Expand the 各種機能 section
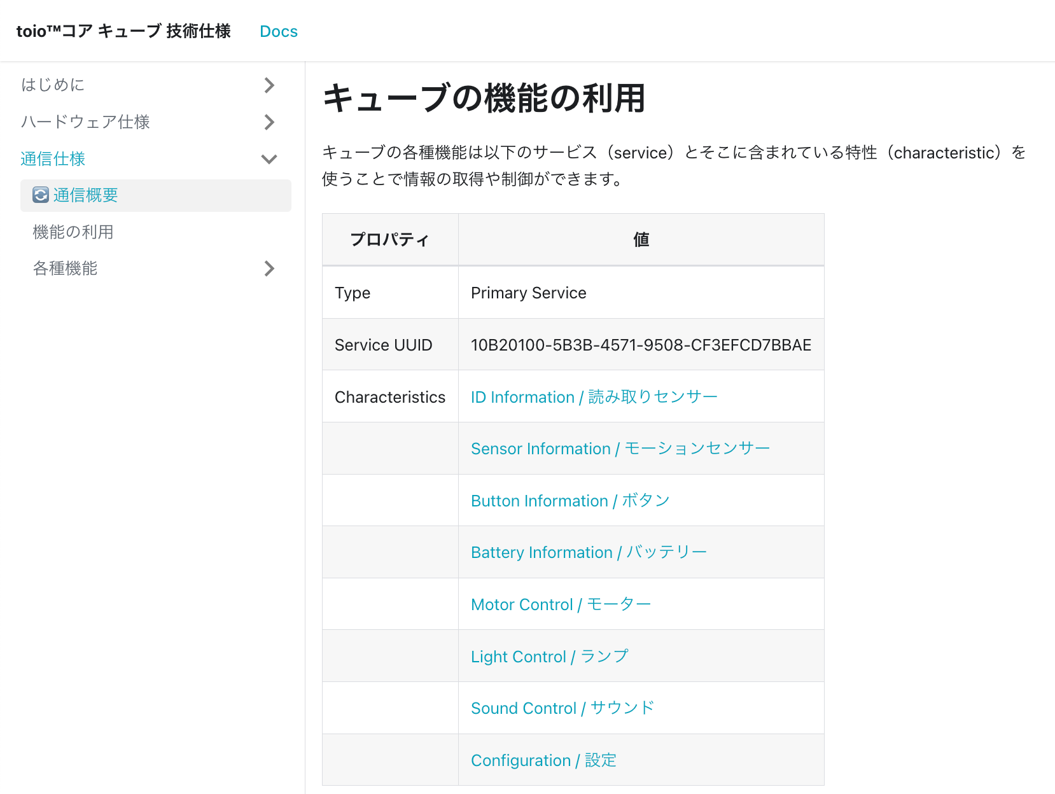Image resolution: width=1055 pixels, height=794 pixels. pos(65,268)
